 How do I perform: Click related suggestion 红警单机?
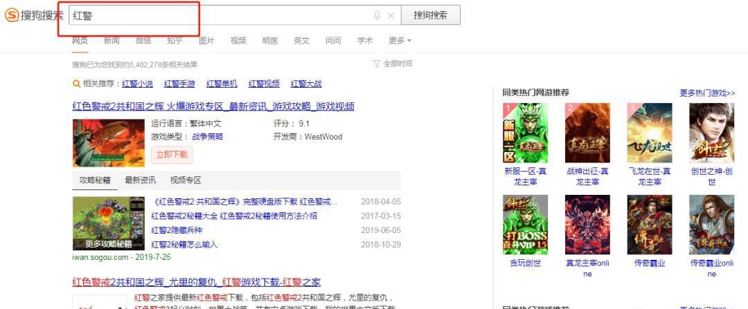222,84
